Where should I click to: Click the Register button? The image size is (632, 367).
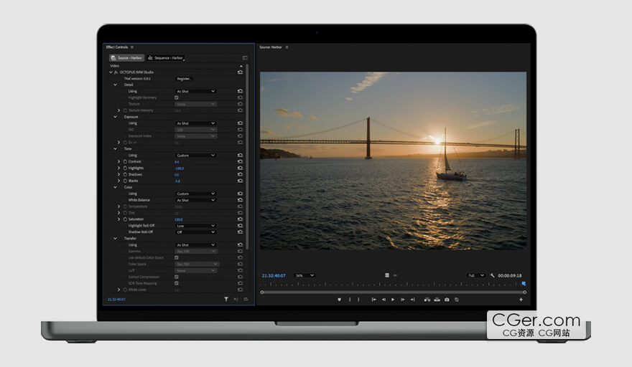184,79
